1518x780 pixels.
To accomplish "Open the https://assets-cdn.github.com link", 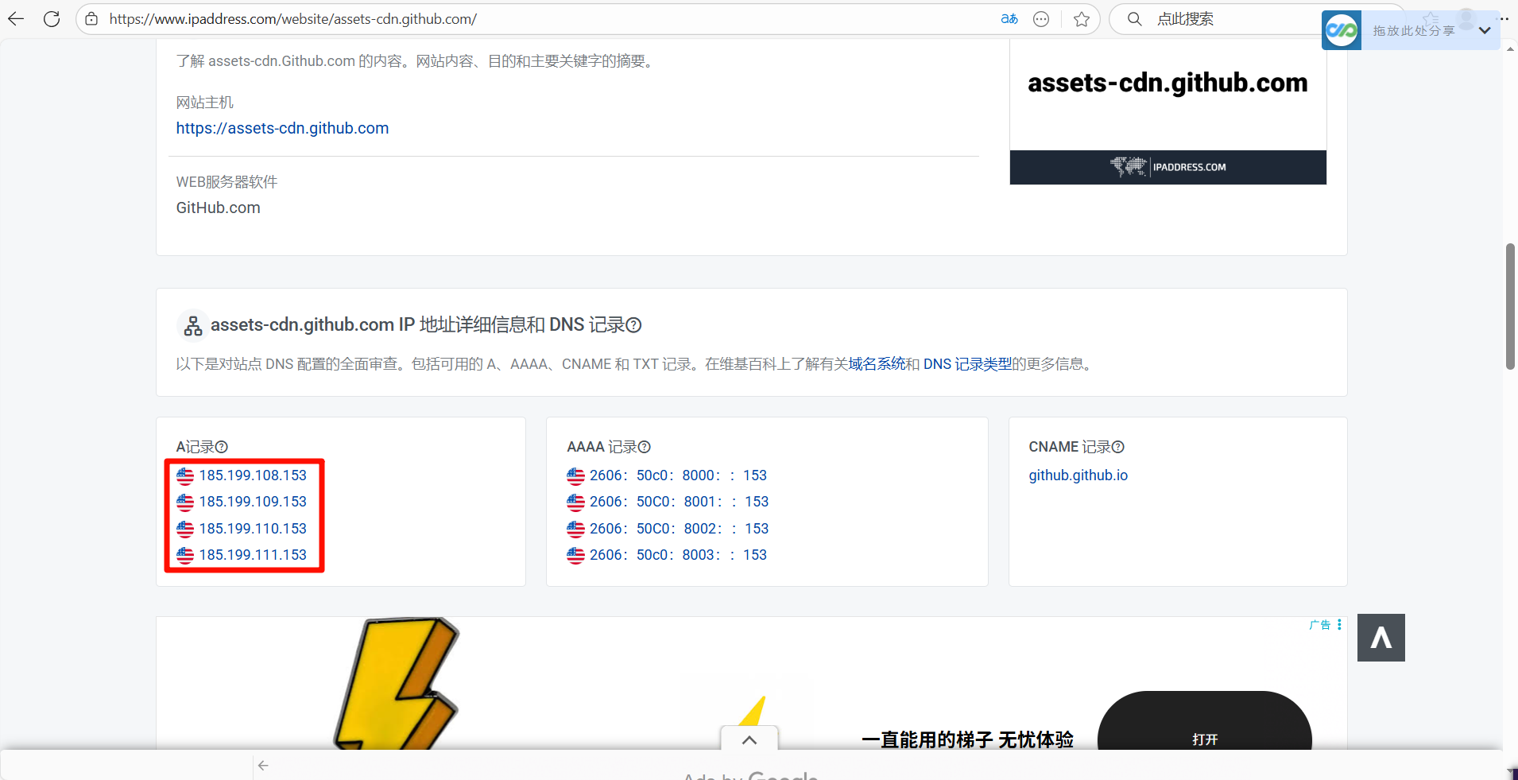I will tap(282, 128).
